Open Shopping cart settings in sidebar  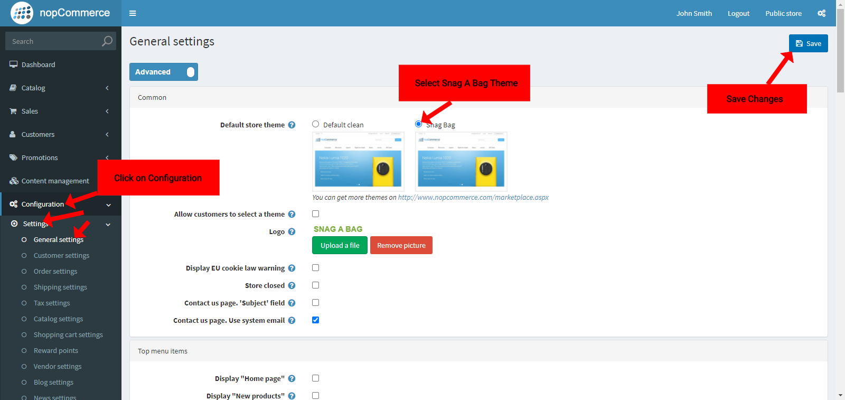pos(68,334)
